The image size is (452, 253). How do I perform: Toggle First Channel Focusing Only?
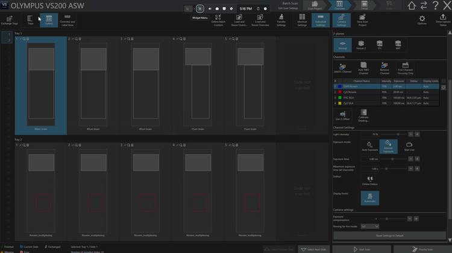(406, 65)
